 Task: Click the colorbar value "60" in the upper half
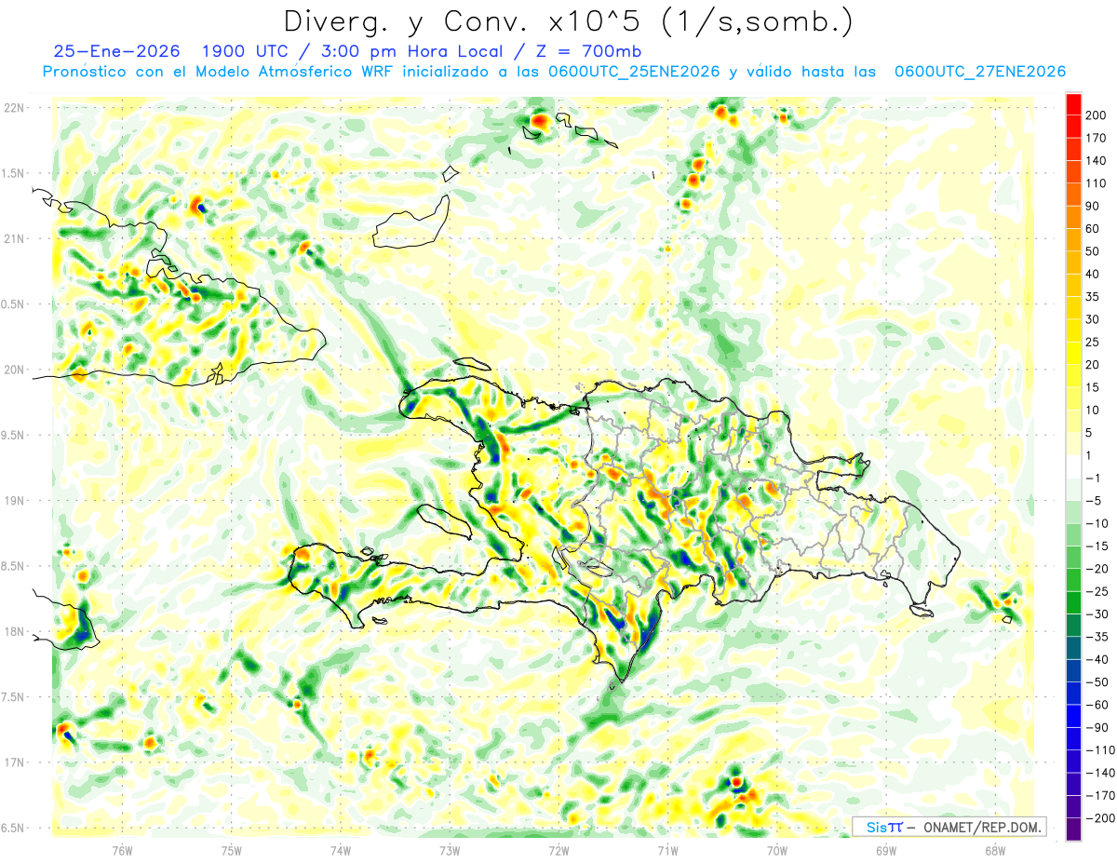pos(1094,229)
